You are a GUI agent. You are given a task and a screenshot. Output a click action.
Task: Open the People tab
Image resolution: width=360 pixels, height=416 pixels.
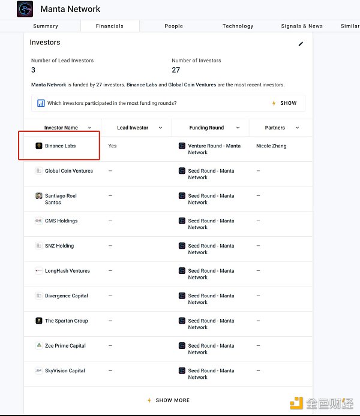[173, 26]
